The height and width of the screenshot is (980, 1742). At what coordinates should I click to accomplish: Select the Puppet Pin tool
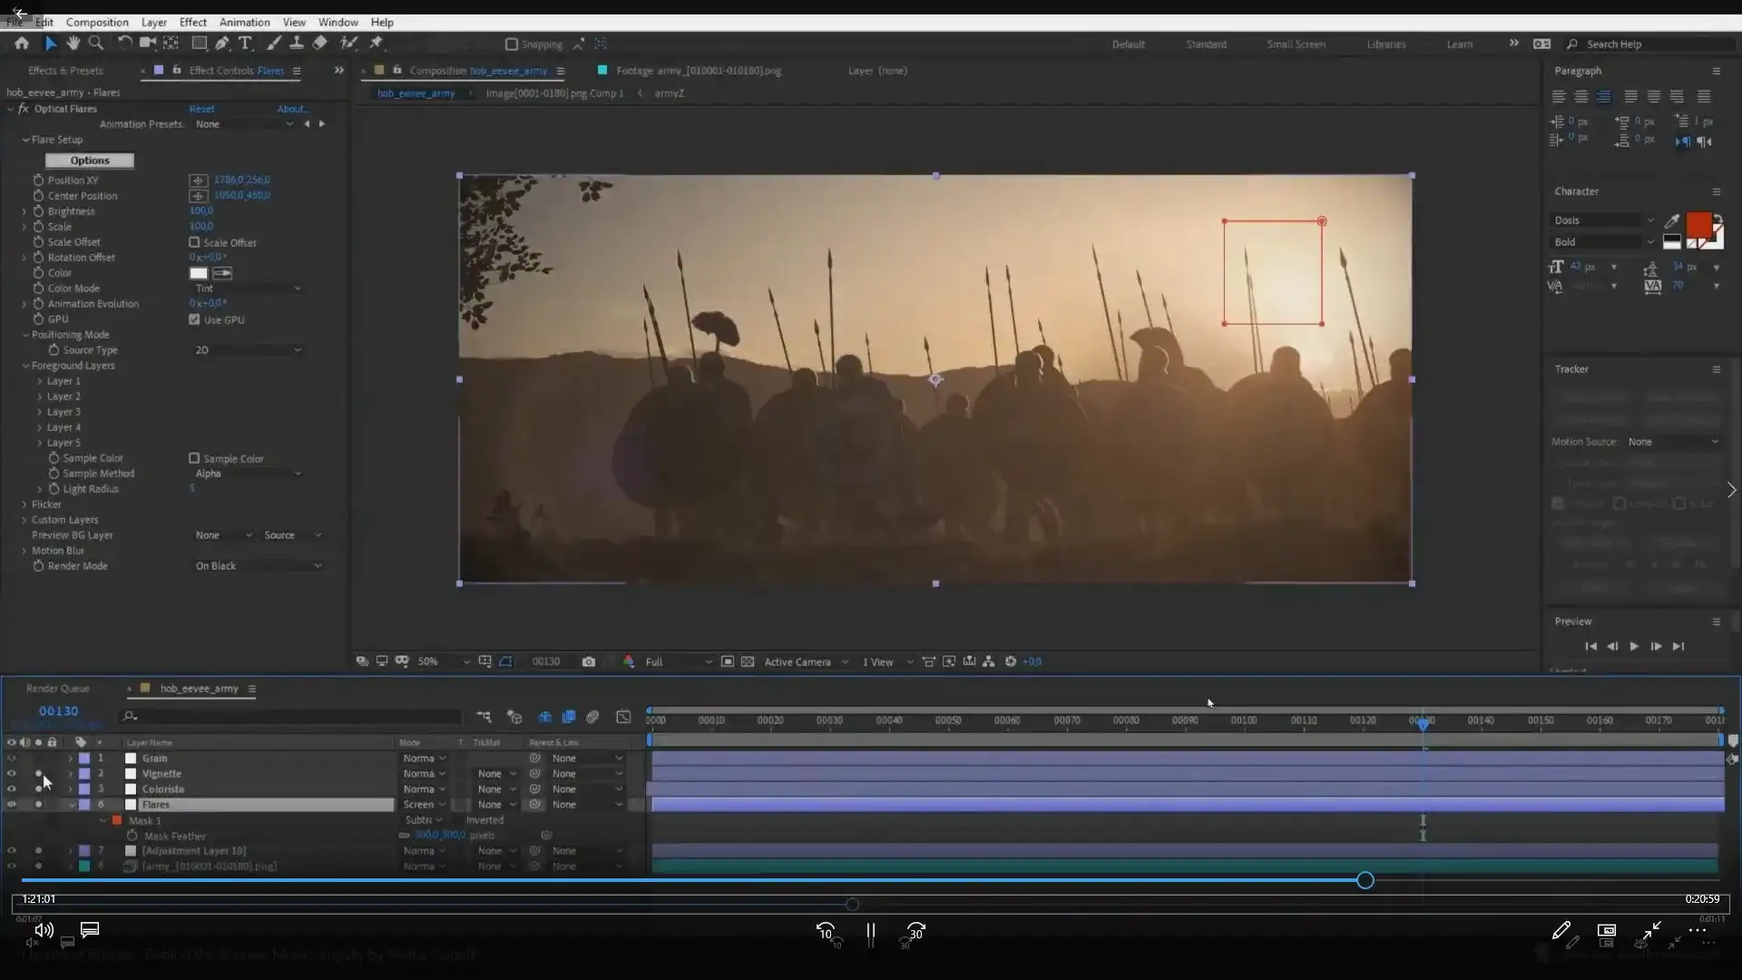pyautogui.click(x=376, y=43)
